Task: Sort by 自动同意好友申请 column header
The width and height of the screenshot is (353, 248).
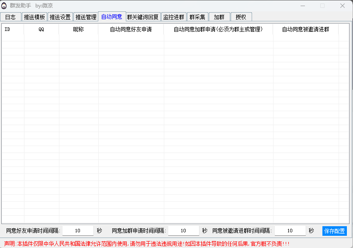Action: [131, 30]
